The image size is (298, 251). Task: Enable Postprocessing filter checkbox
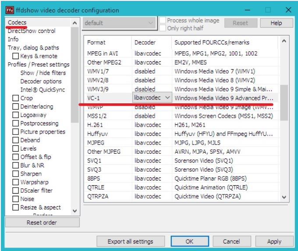coord(15,124)
